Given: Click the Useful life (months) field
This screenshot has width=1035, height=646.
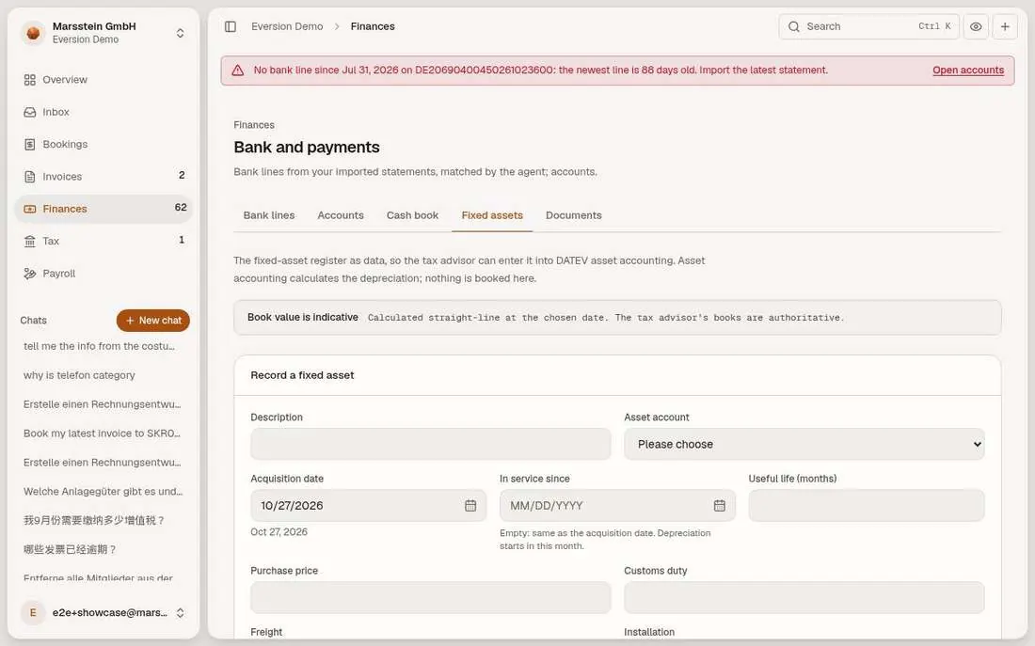Looking at the screenshot, I should click(866, 506).
